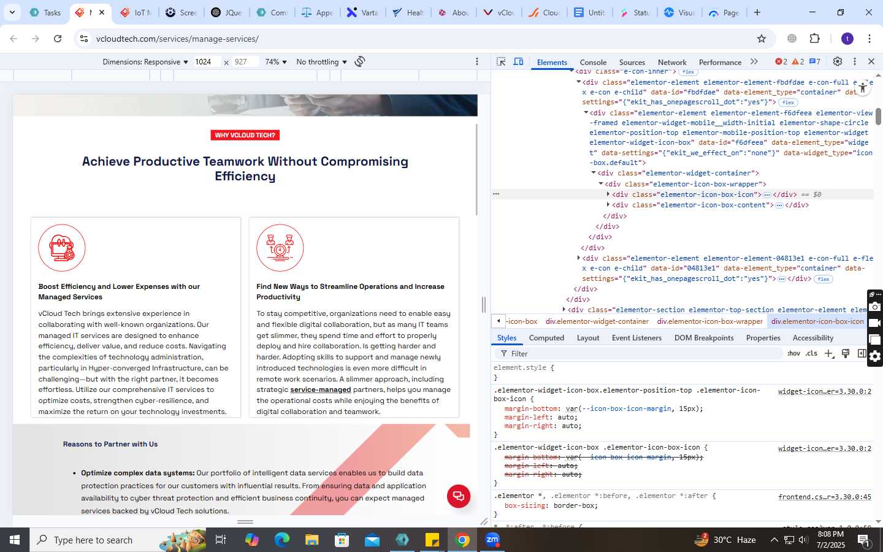883x552 pixels.
Task: Open the 74% zoom dropdown
Action: click(x=276, y=62)
